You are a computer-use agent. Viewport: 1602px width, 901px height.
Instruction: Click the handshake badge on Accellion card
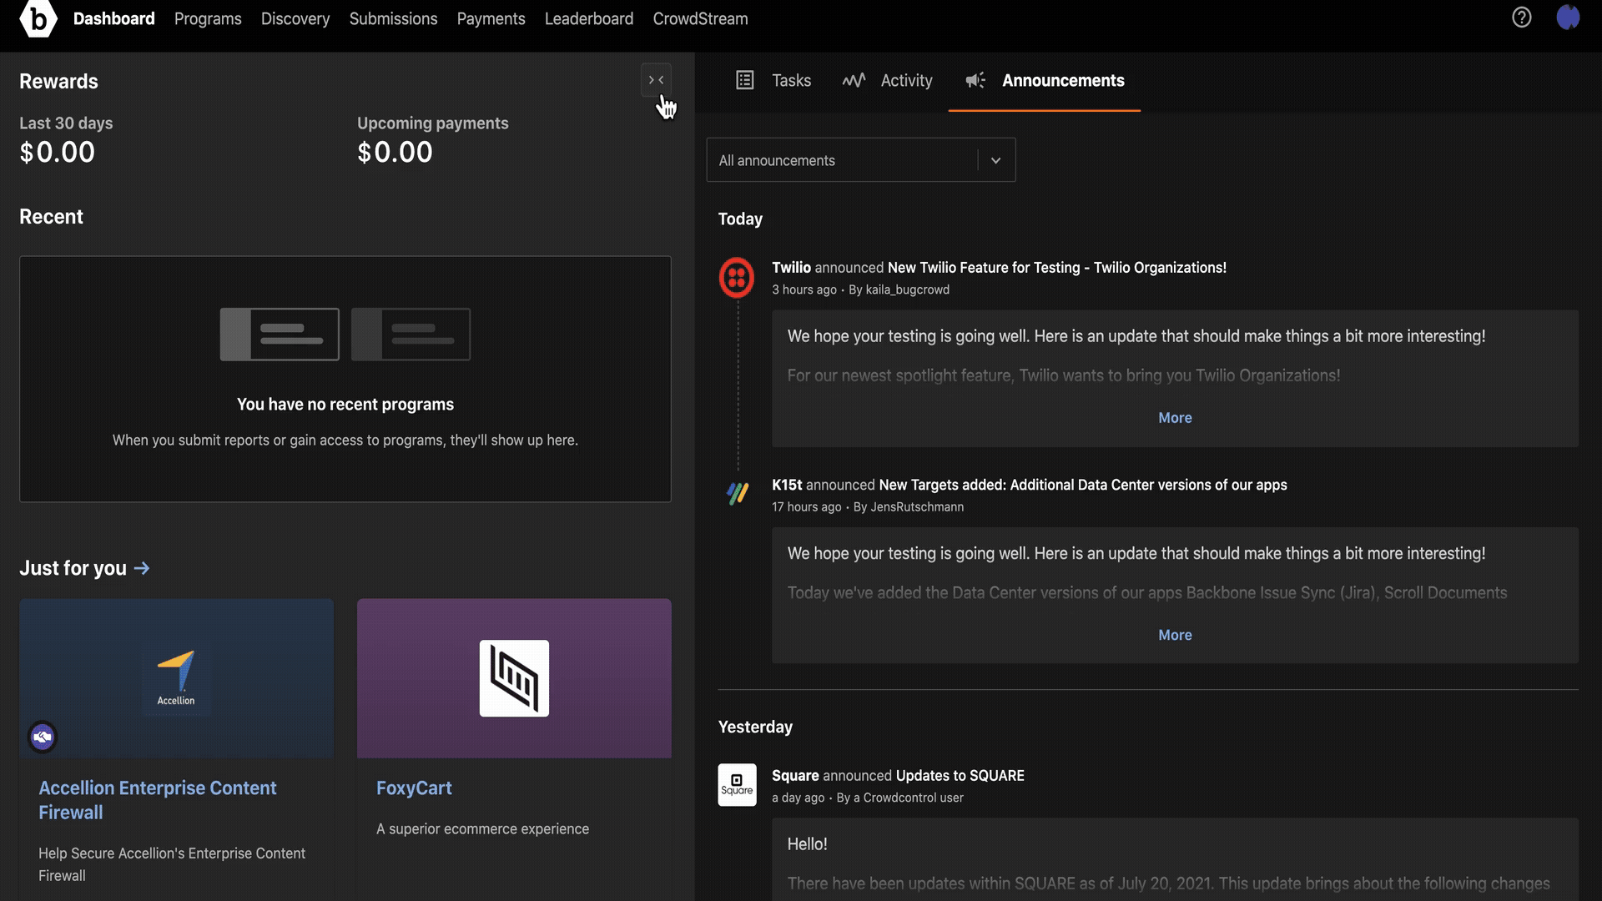tap(43, 737)
